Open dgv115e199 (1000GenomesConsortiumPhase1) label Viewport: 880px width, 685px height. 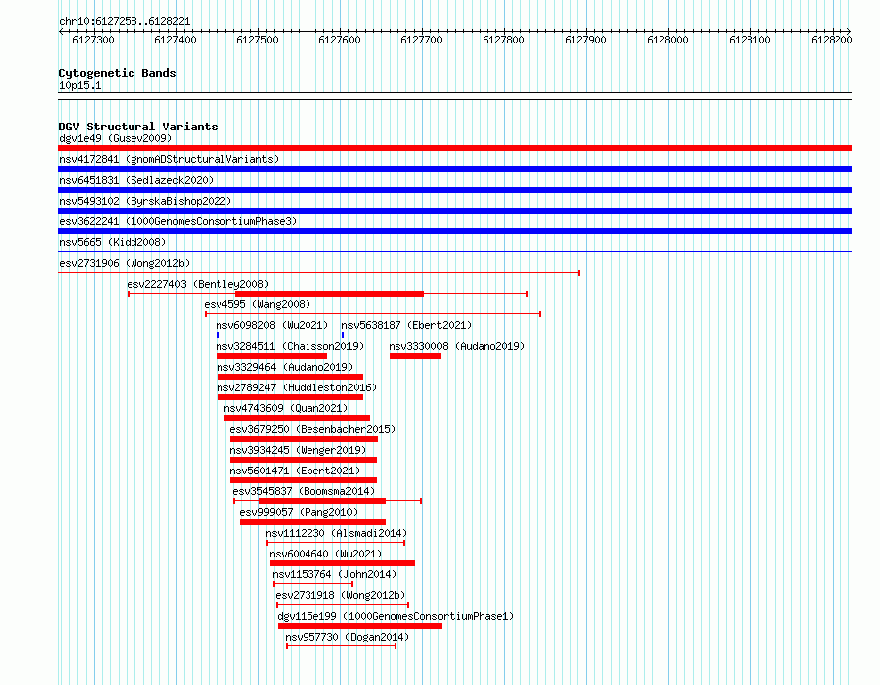pos(396,616)
